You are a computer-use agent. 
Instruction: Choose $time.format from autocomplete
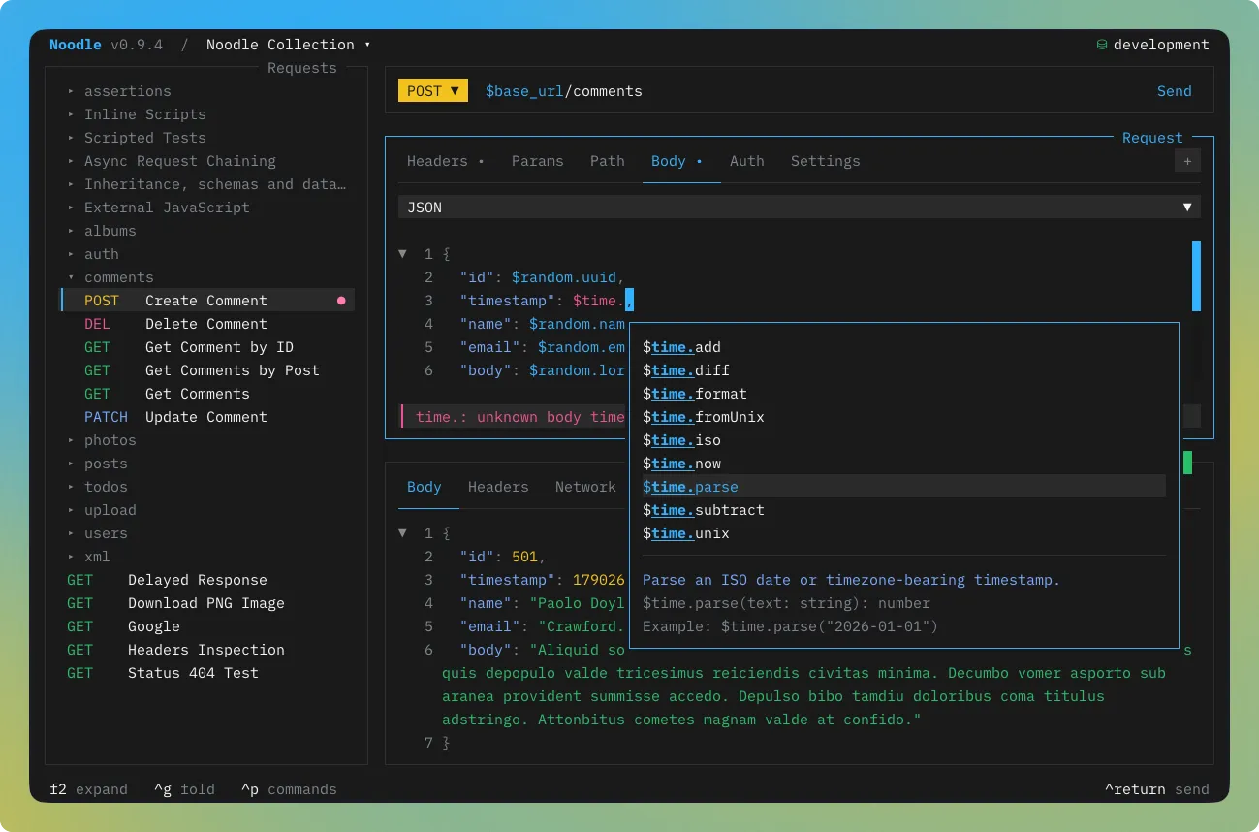coord(904,394)
